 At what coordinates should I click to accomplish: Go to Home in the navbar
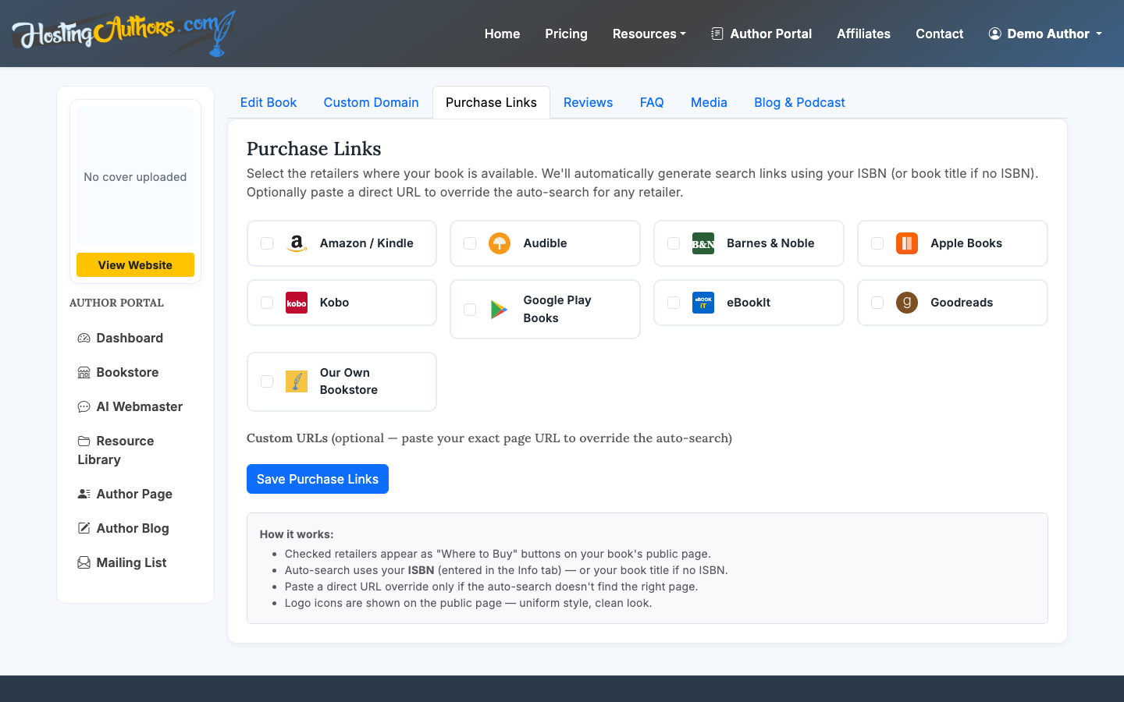pyautogui.click(x=502, y=34)
